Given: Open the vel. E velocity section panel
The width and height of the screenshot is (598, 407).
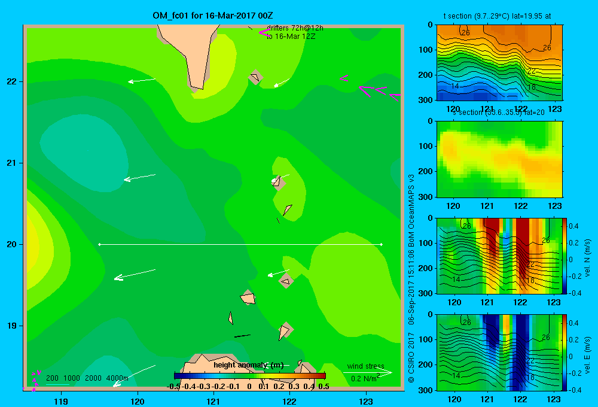Looking at the screenshot, I should pyautogui.click(x=499, y=353).
